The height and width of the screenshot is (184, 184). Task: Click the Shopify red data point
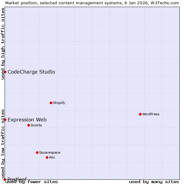coord(51,103)
